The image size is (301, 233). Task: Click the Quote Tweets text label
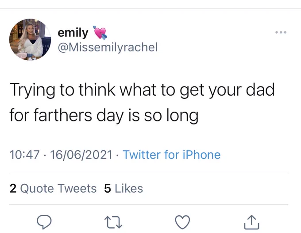(x=58, y=188)
